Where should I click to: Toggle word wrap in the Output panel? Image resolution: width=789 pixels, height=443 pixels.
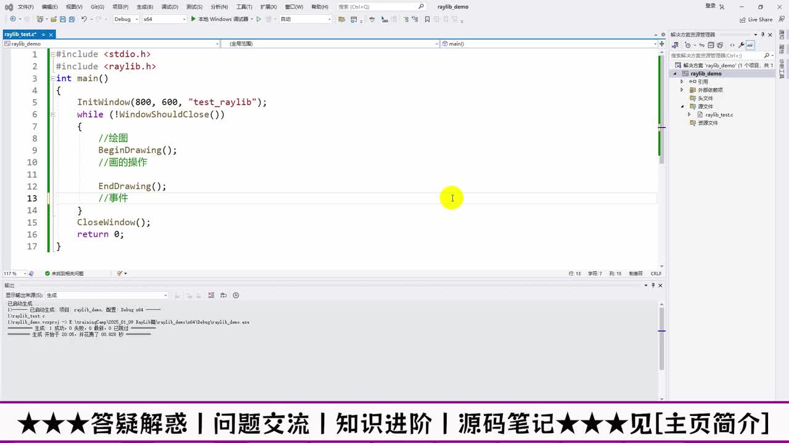[223, 295]
